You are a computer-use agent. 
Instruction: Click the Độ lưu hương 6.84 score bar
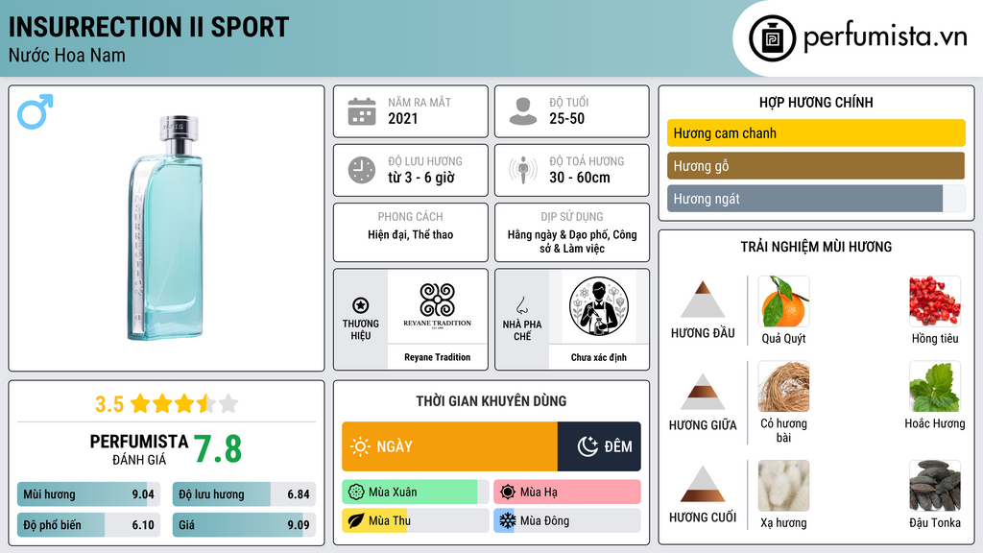pos(244,494)
